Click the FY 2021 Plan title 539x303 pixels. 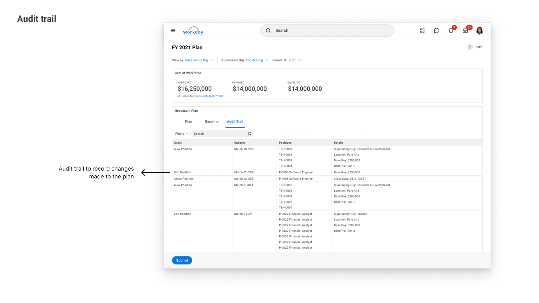[x=187, y=48]
